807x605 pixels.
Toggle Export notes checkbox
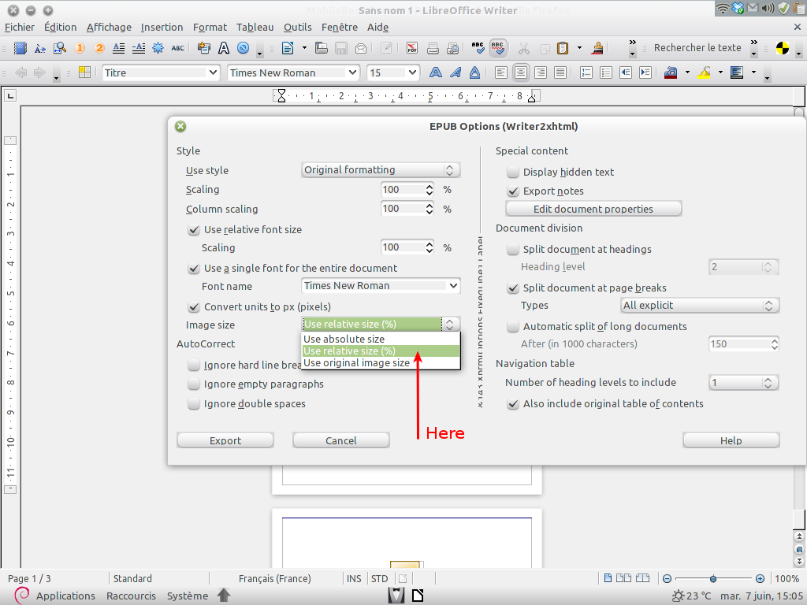[513, 191]
